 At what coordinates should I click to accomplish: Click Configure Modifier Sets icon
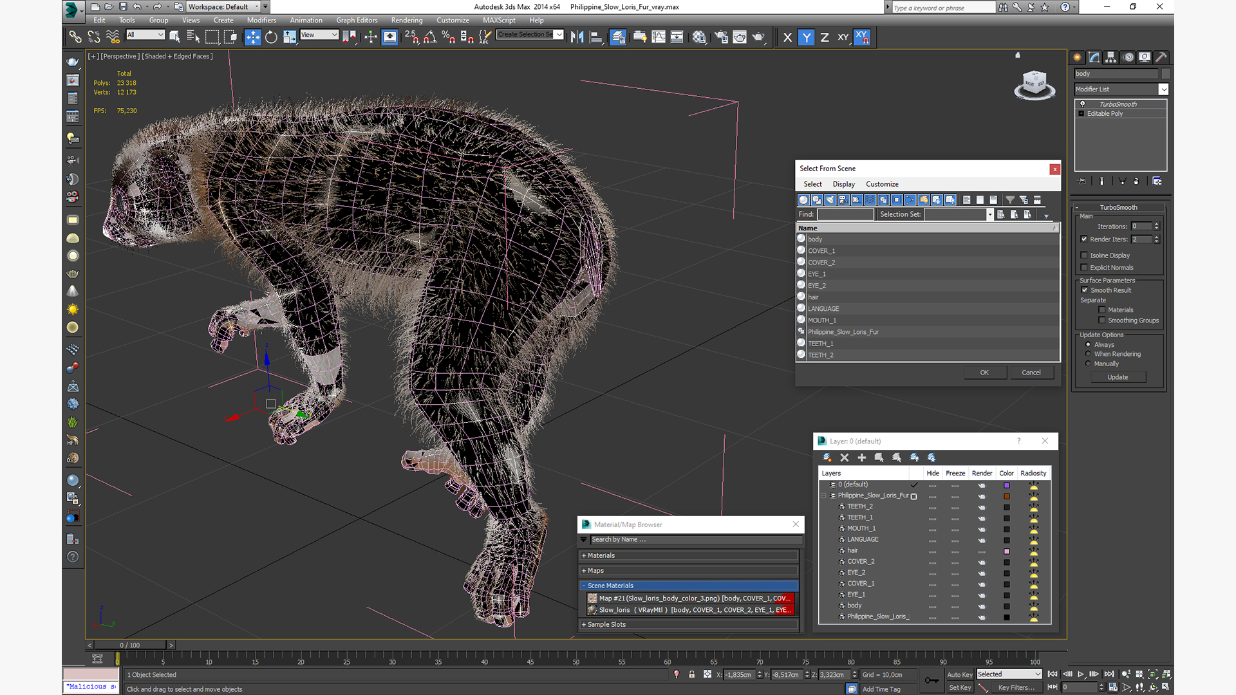pyautogui.click(x=1157, y=181)
